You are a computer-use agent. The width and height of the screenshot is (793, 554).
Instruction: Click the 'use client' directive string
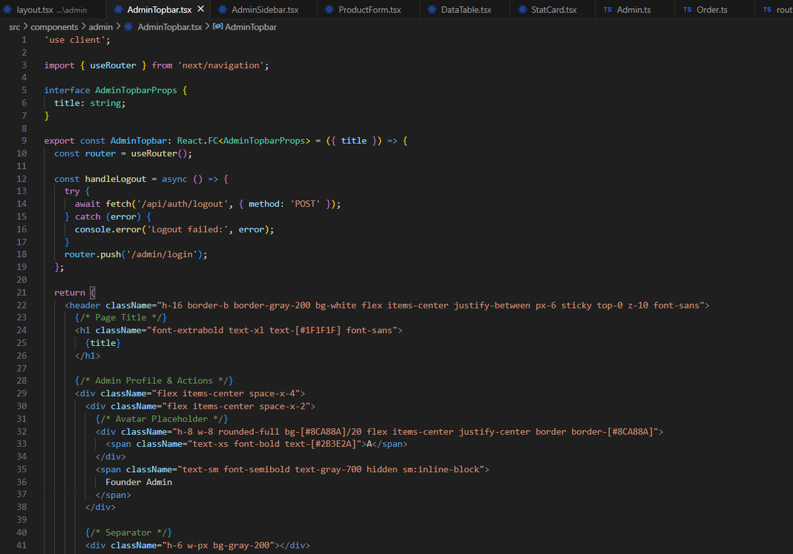click(x=75, y=40)
